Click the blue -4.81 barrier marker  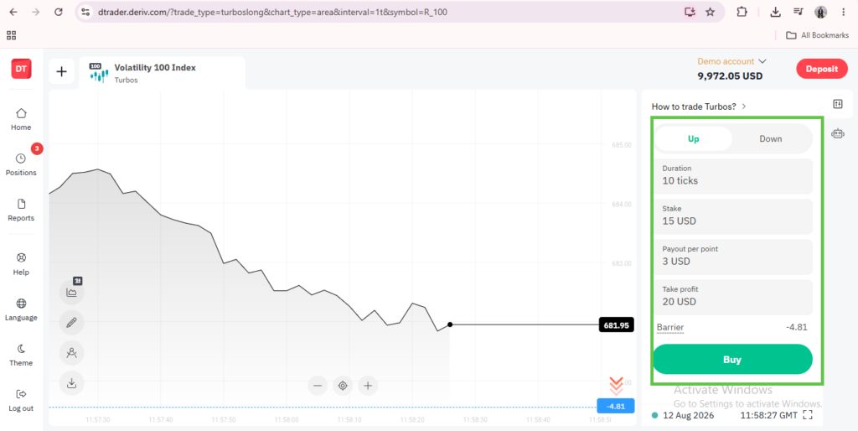(616, 407)
